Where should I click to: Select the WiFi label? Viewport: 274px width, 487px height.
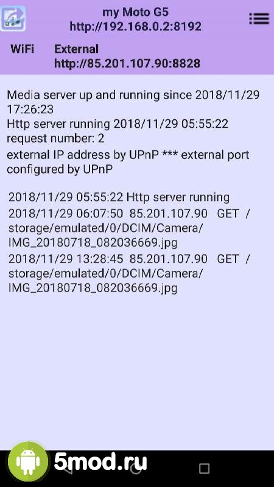[x=23, y=49]
